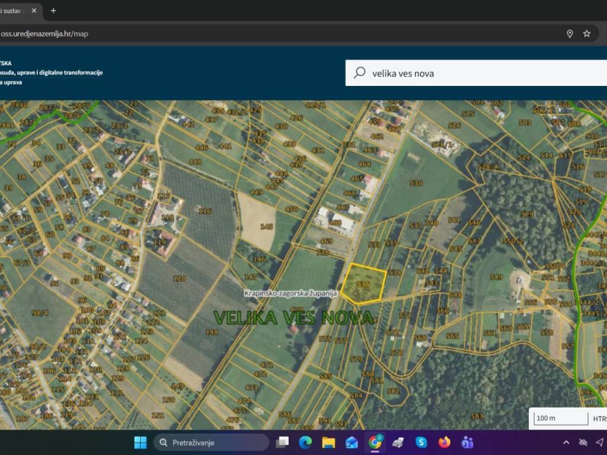Viewport: 607px width, 455px height.
Task: Click the search magnifier icon beside velika ves nova
Action: coord(359,73)
